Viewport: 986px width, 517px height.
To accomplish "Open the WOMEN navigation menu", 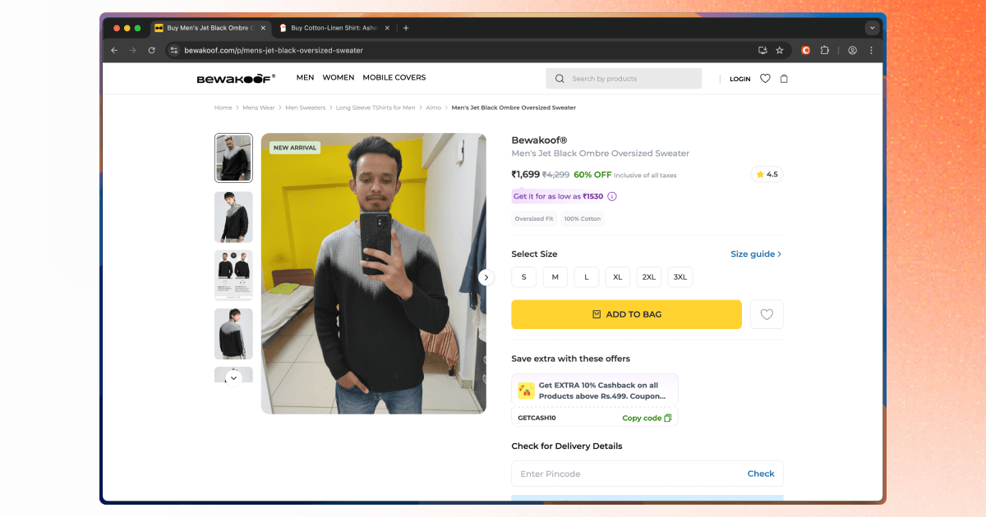I will coord(338,77).
